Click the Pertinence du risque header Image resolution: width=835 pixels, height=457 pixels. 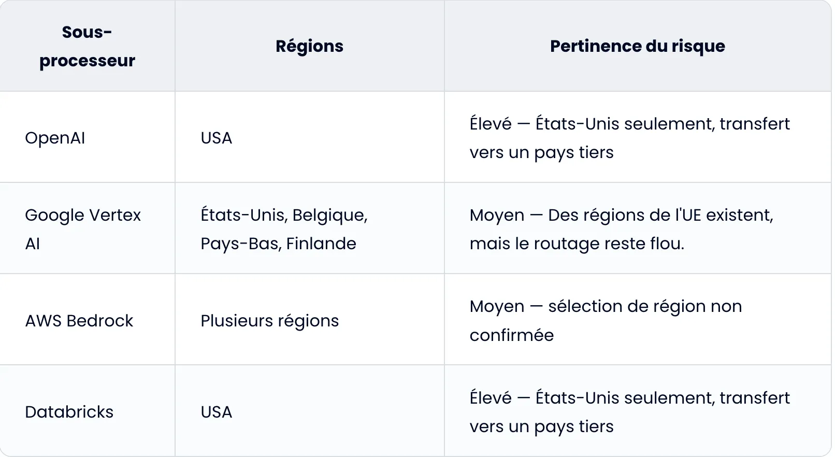click(x=637, y=47)
